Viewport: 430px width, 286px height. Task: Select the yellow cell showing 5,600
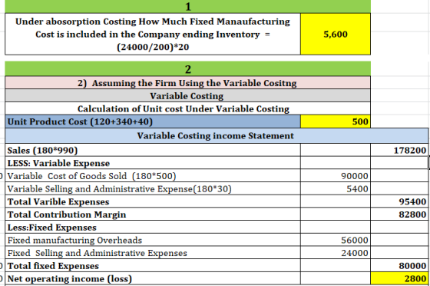pyautogui.click(x=336, y=34)
